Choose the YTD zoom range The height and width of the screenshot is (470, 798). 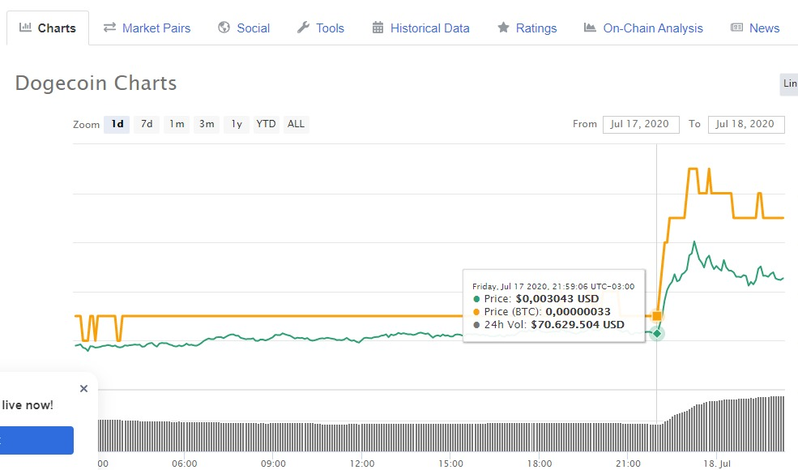[x=267, y=124]
